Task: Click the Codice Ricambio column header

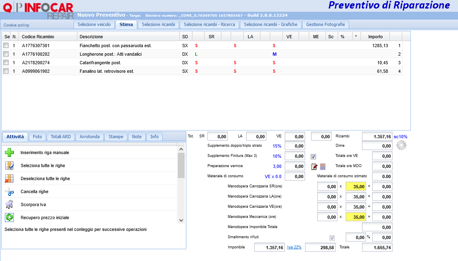Action: point(48,37)
